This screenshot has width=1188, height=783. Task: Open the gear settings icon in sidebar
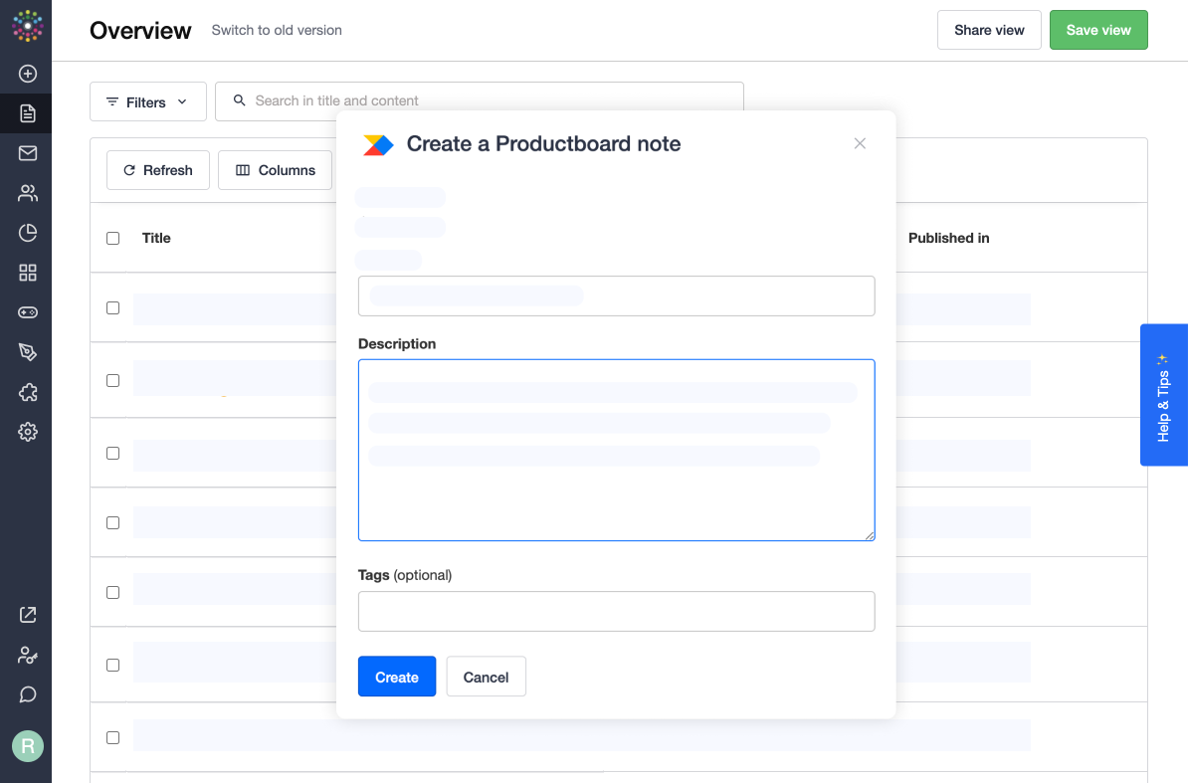pyautogui.click(x=27, y=432)
